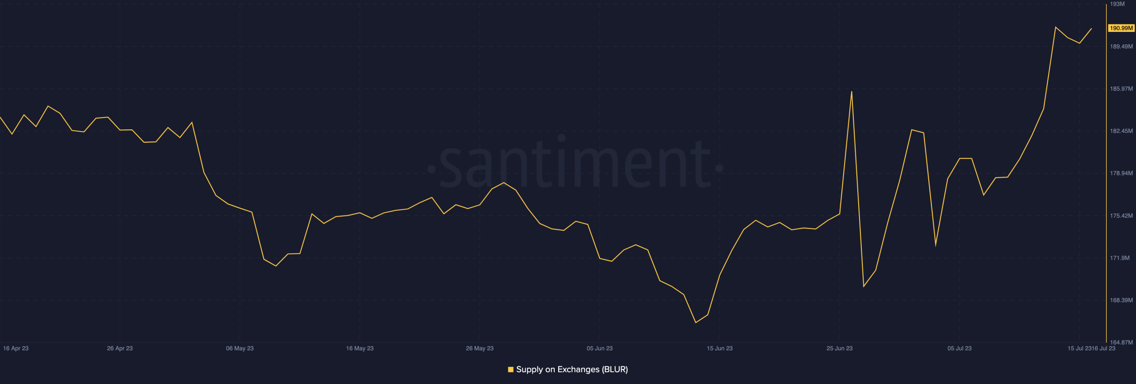Viewport: 1136px width, 384px height.
Task: Click the 06 May 23 date label
Action: (x=240, y=349)
